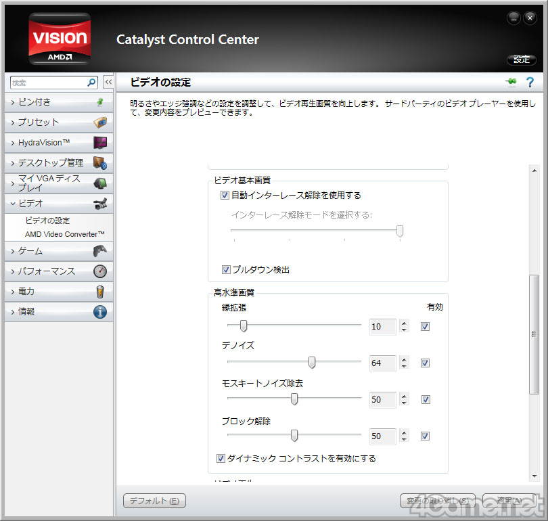
Task: Click the デスクトップ管理 desktop icon
Action: click(100, 163)
